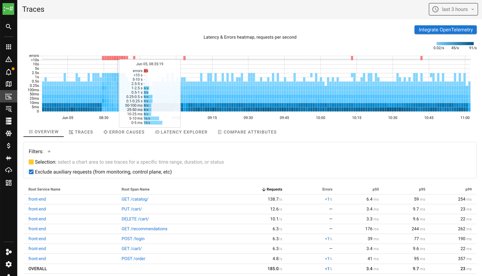Screen dimensions: 482x276
Task: Click red error cell near 09:00 on heatmap
Action: click(184, 58)
